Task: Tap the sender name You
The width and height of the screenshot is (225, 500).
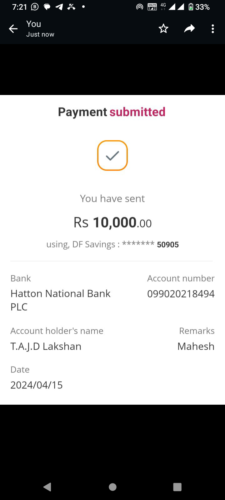Action: (x=34, y=24)
